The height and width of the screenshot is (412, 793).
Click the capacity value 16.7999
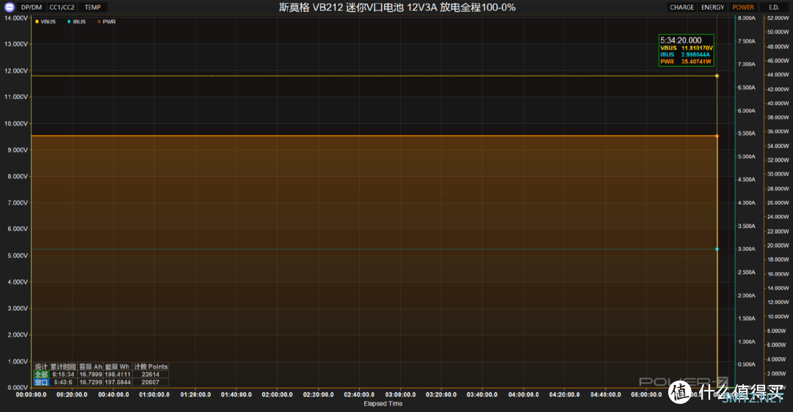(90, 375)
